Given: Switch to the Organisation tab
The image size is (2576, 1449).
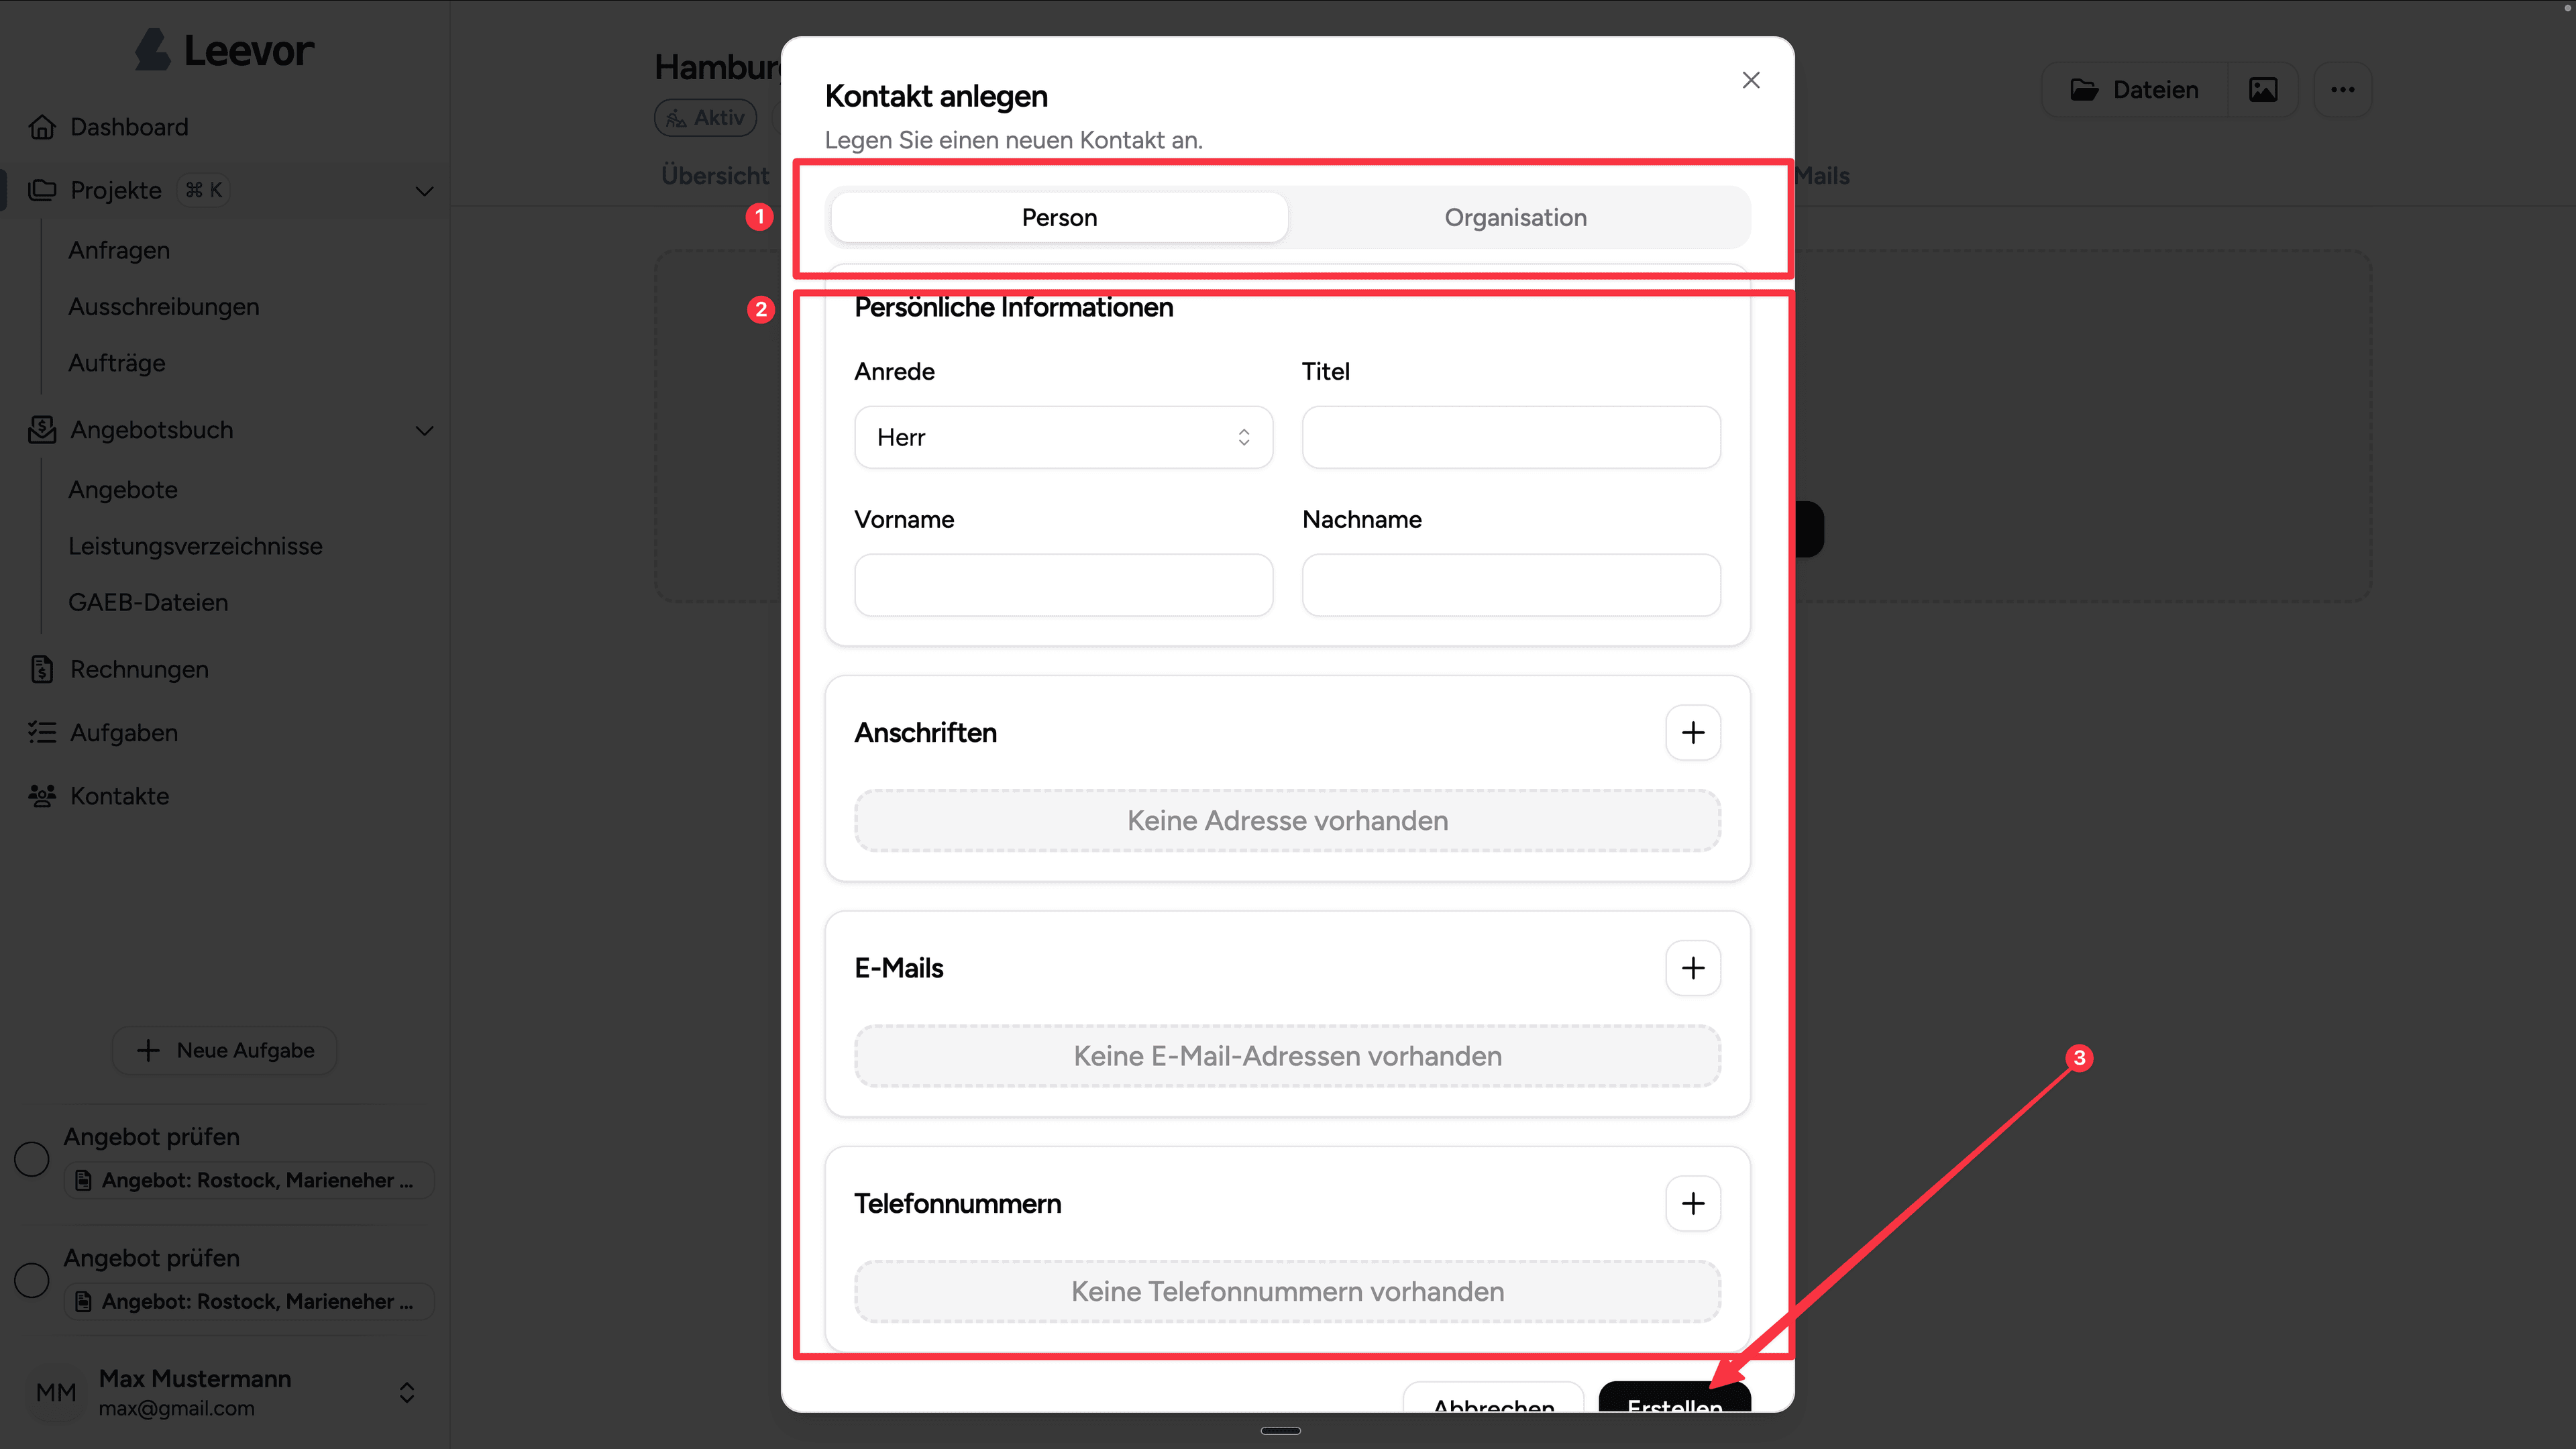Looking at the screenshot, I should click(x=1514, y=217).
